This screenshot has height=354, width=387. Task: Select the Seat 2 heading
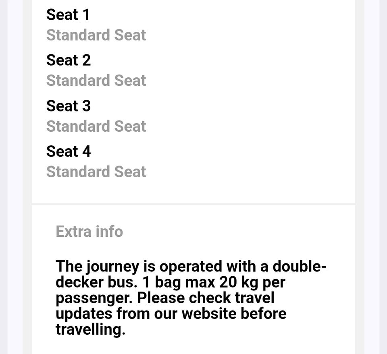[x=68, y=60]
